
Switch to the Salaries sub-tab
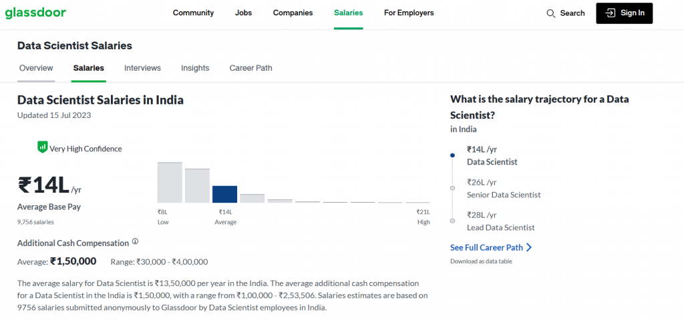tap(89, 68)
